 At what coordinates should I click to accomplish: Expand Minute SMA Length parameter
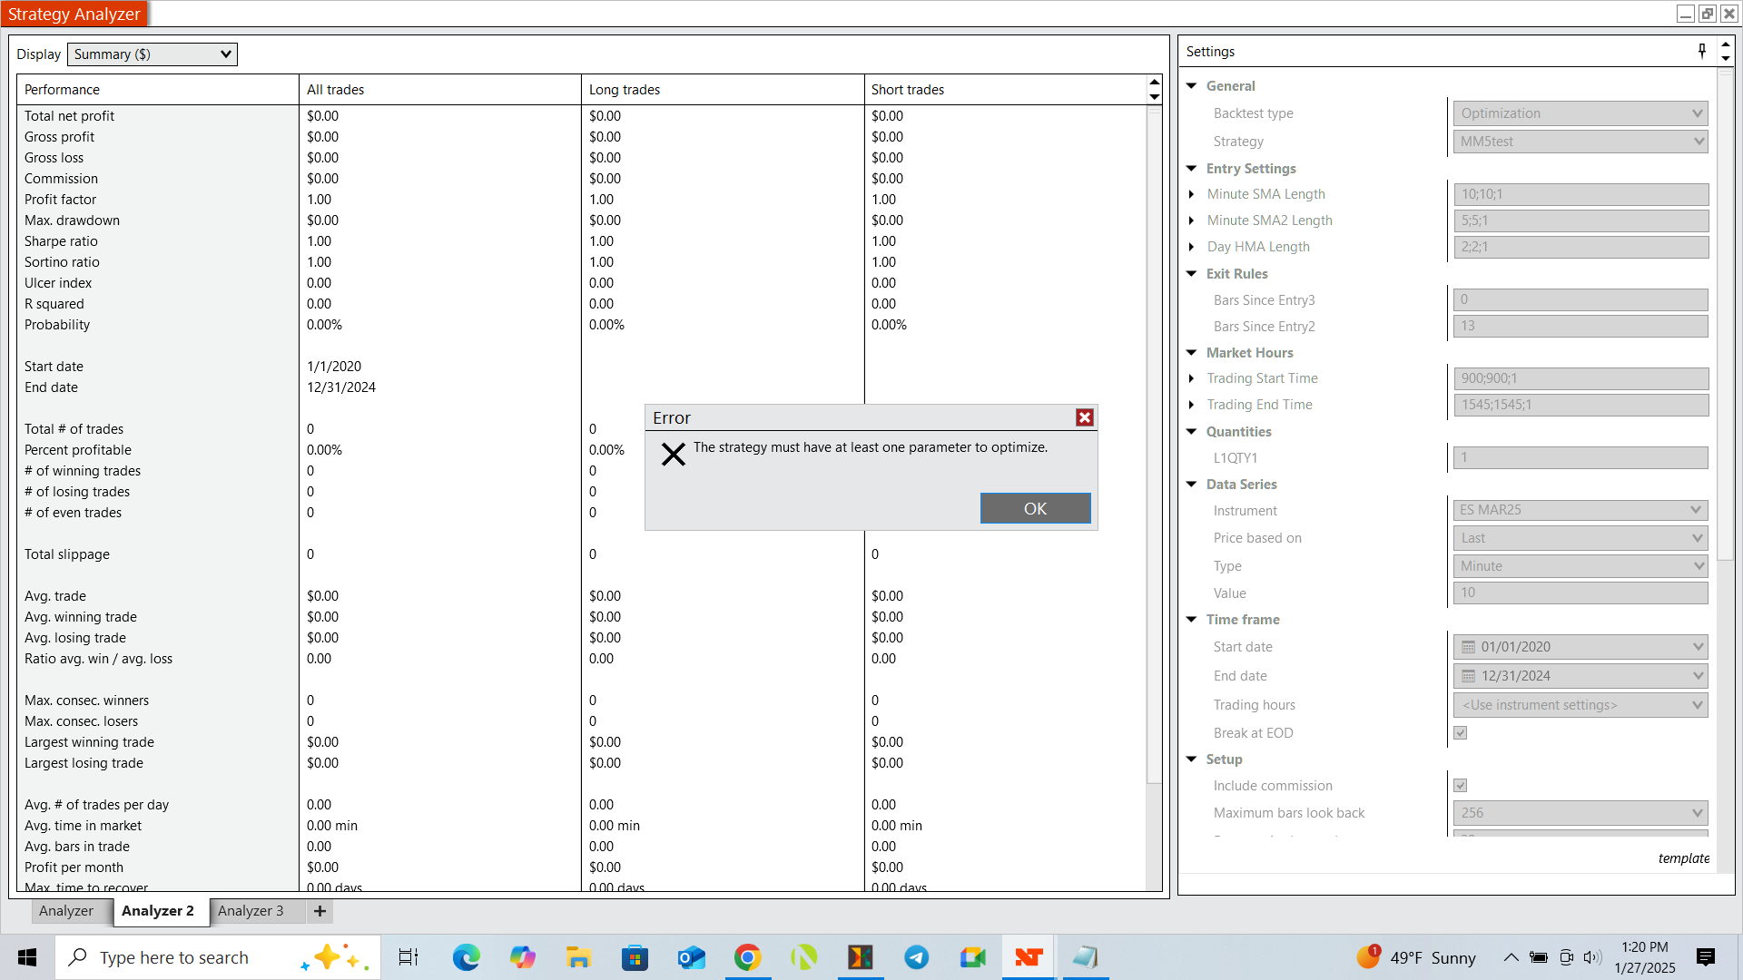pyautogui.click(x=1192, y=194)
